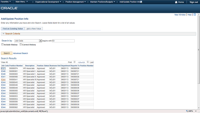Click the View All link
Screen dimensions: 200x113
coord(4,62)
